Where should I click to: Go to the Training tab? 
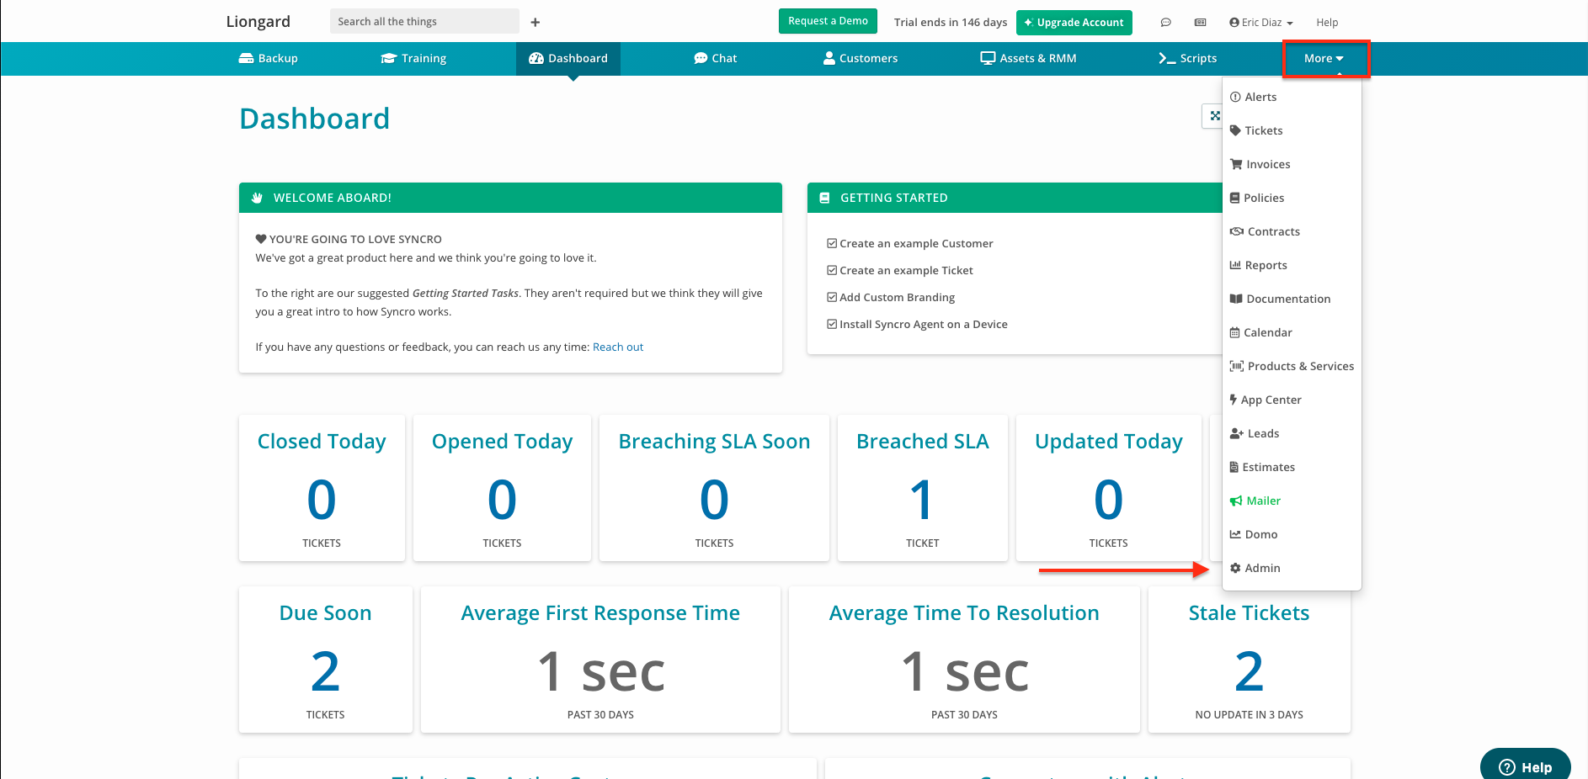coord(413,59)
